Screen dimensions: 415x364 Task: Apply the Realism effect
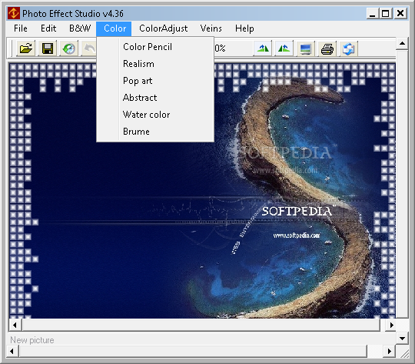155,64
